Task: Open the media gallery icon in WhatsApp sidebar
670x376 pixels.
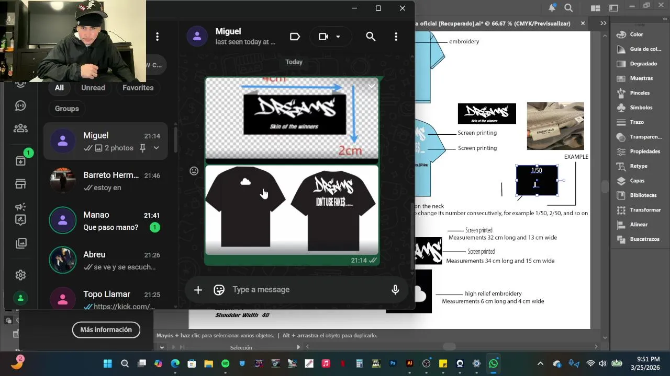Action: [20, 243]
